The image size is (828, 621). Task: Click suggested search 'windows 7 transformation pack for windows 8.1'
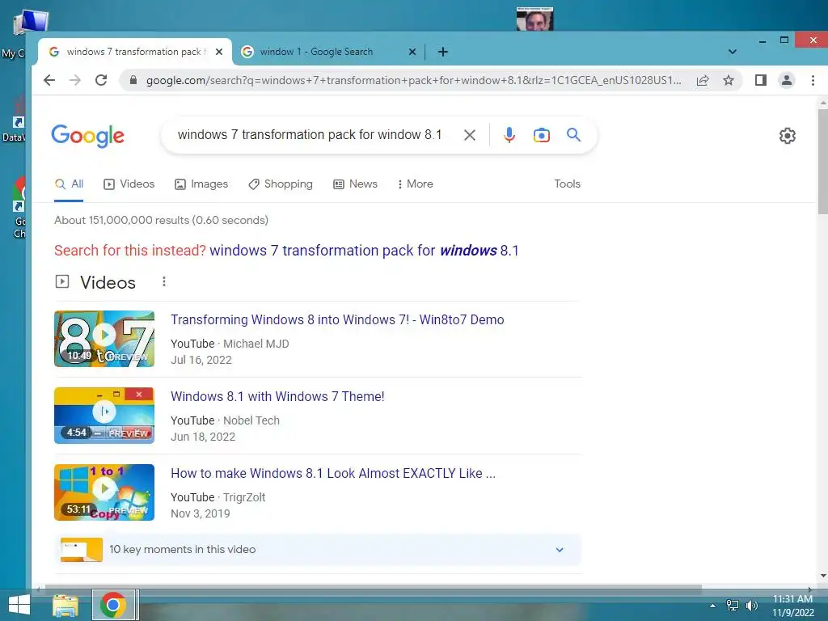coord(365,251)
